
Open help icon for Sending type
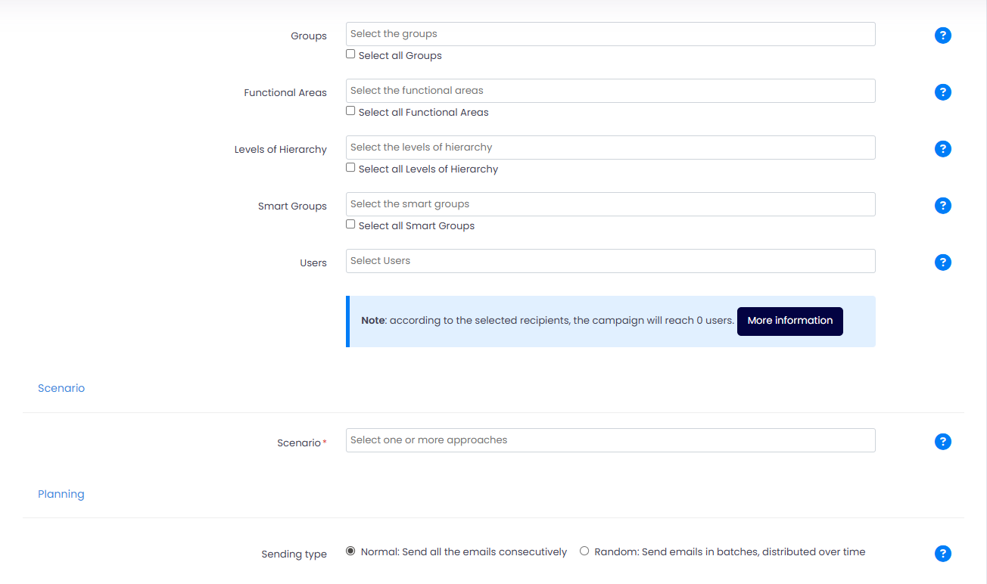coord(942,554)
